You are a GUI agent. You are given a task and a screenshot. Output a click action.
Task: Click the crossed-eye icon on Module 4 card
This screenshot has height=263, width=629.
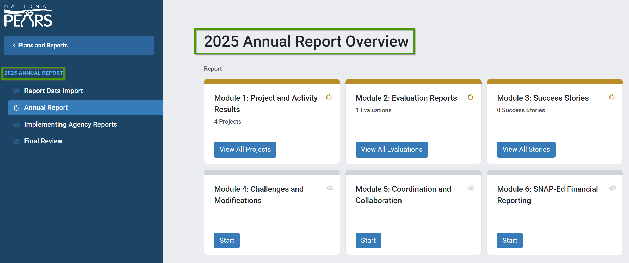330,188
